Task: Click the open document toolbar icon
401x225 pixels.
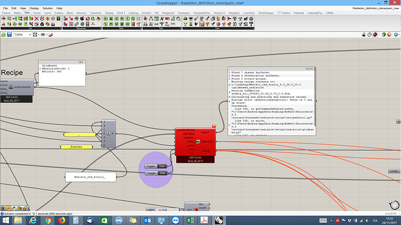Action: [3, 35]
